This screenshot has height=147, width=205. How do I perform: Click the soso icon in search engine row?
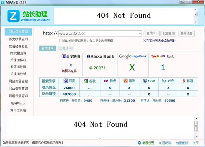click(x=145, y=81)
